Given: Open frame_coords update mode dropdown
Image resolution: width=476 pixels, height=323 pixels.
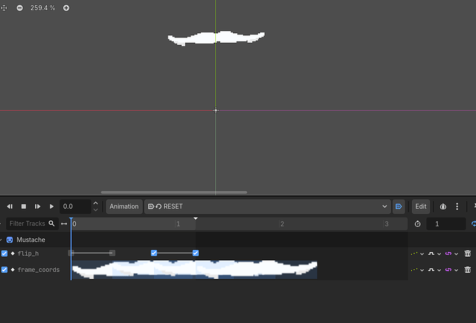Looking at the screenshot, I should [x=417, y=270].
